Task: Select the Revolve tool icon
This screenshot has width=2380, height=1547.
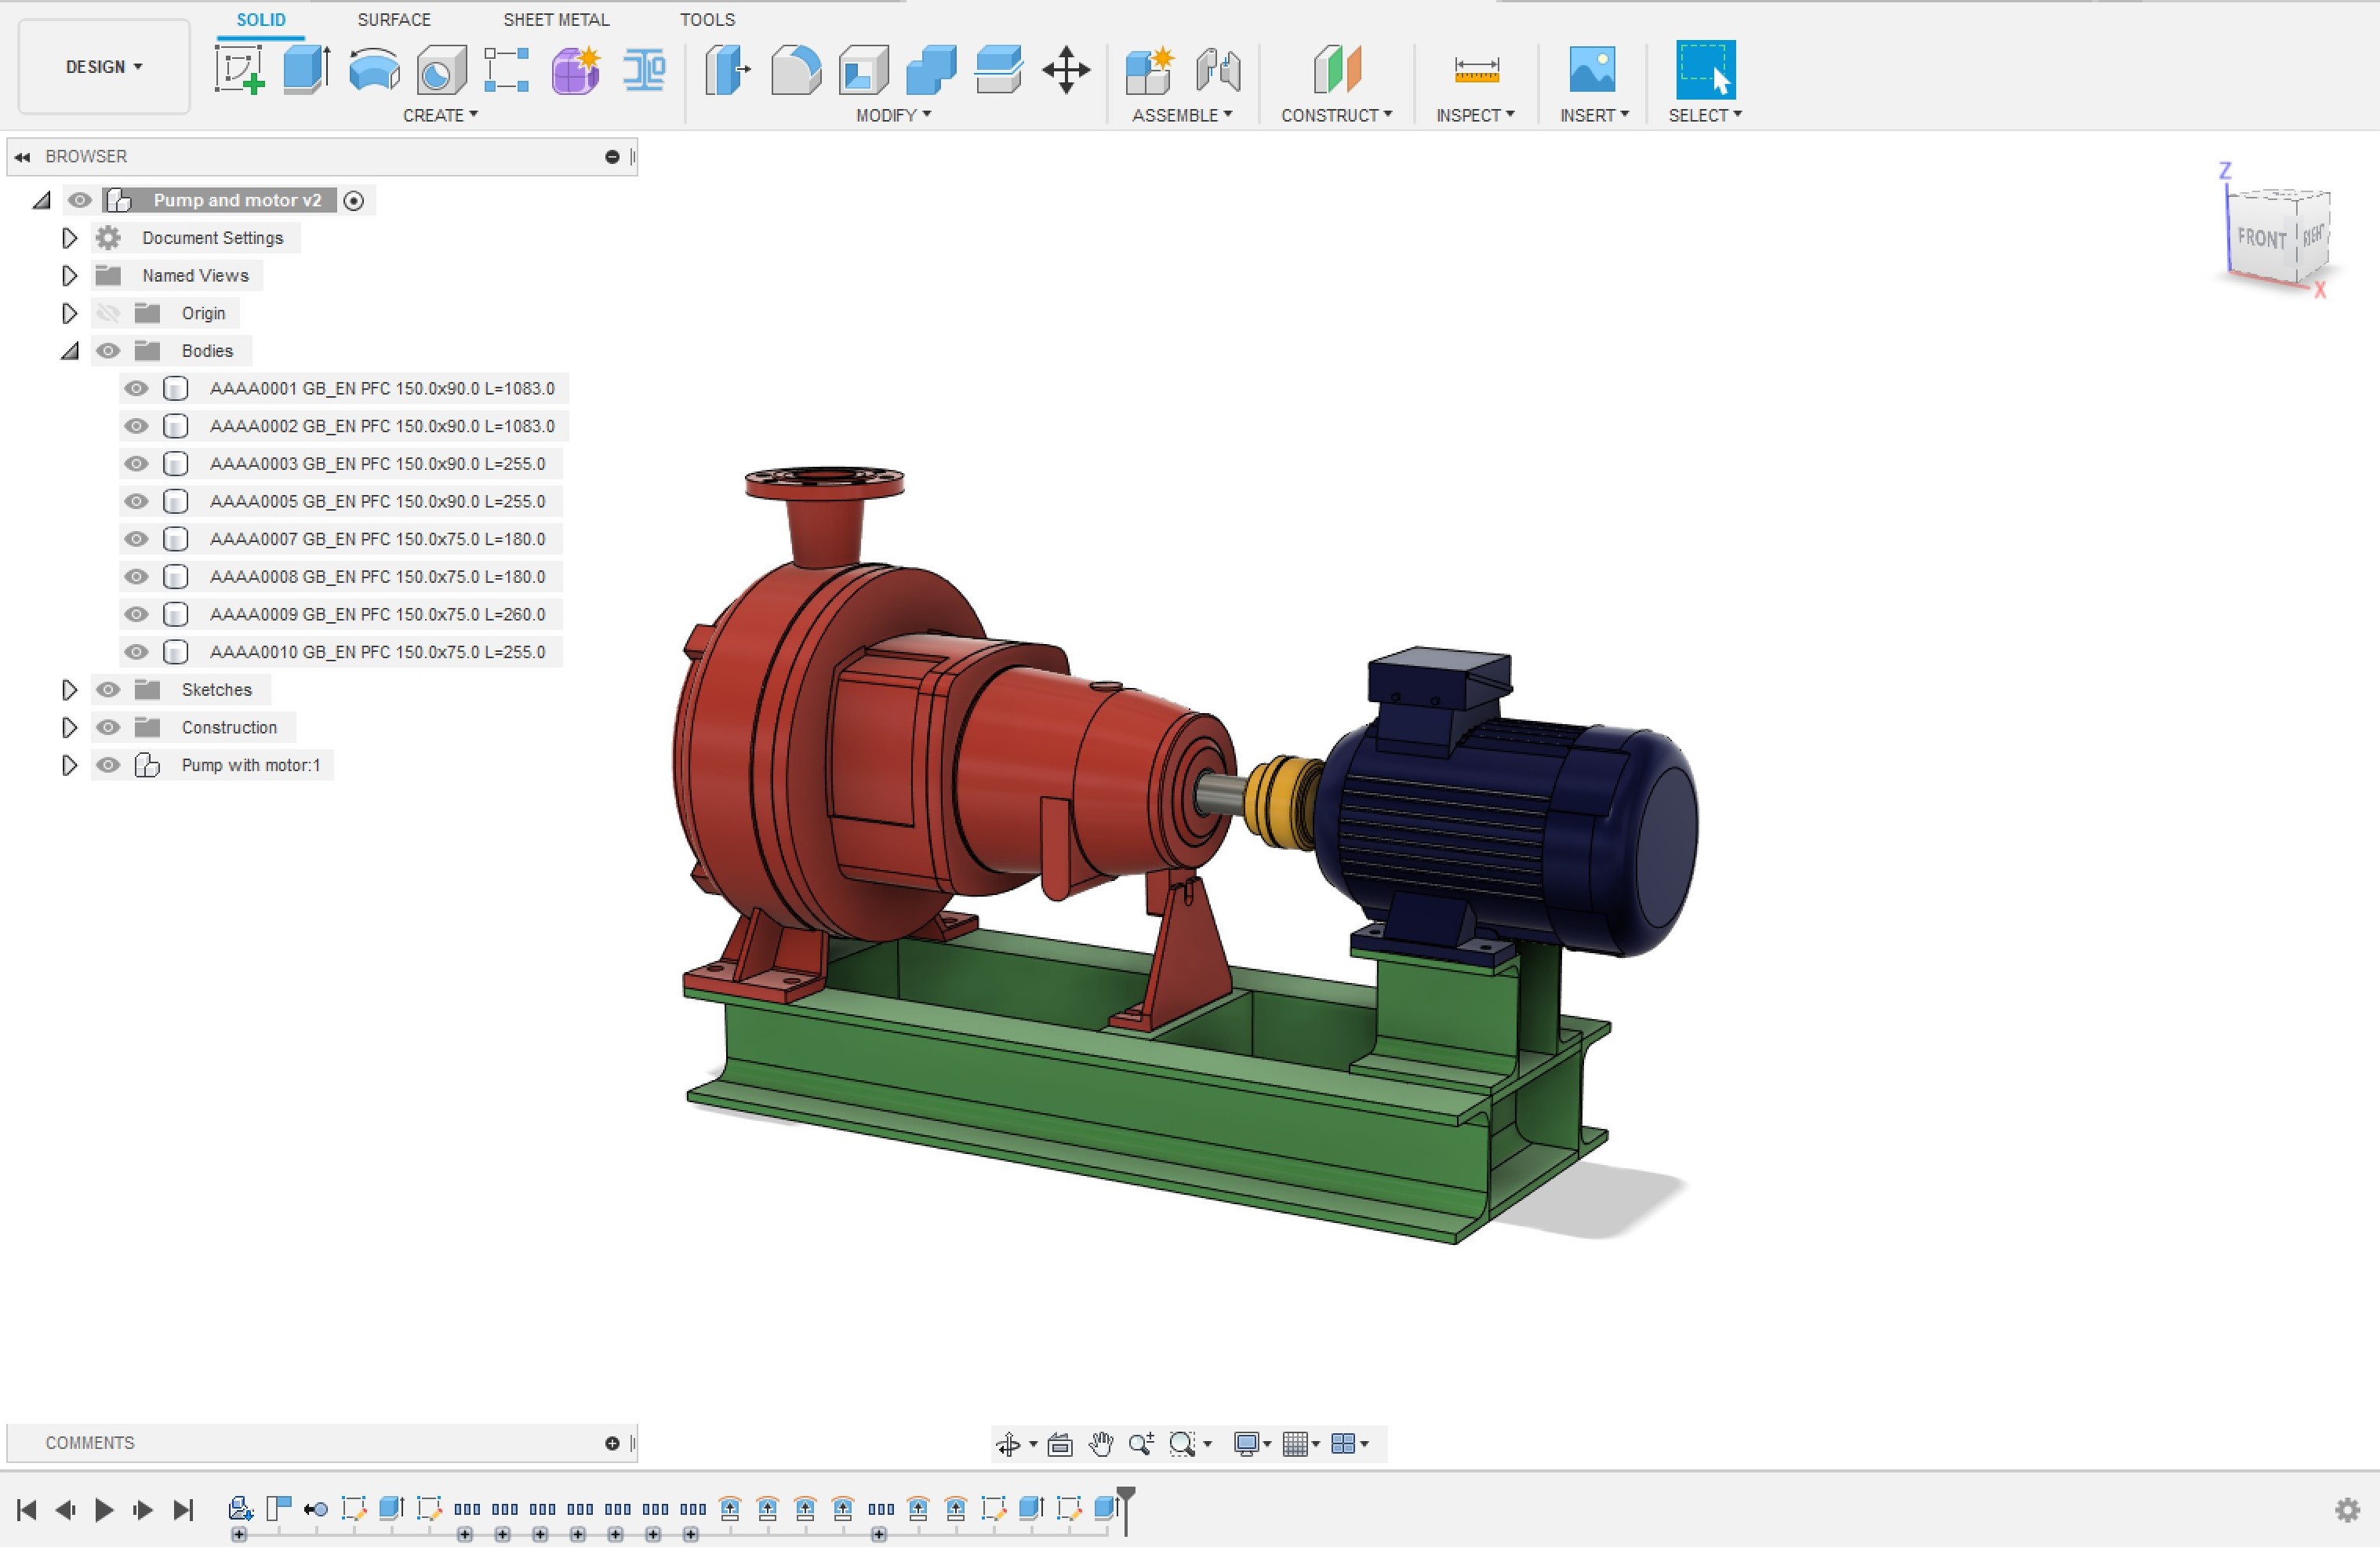Action: (373, 70)
